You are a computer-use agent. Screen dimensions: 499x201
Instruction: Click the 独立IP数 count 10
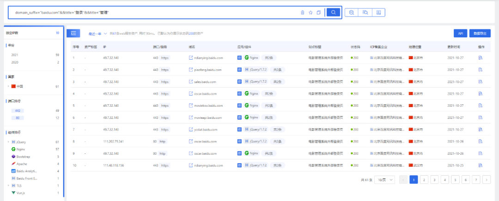(58, 33)
